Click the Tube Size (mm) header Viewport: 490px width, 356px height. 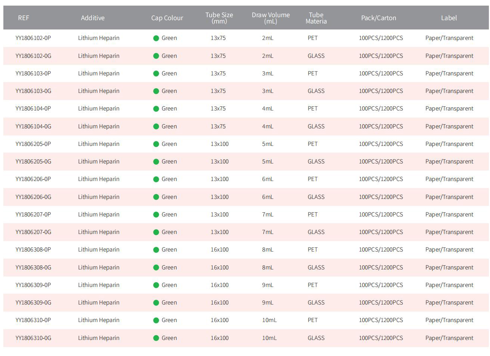(x=219, y=18)
